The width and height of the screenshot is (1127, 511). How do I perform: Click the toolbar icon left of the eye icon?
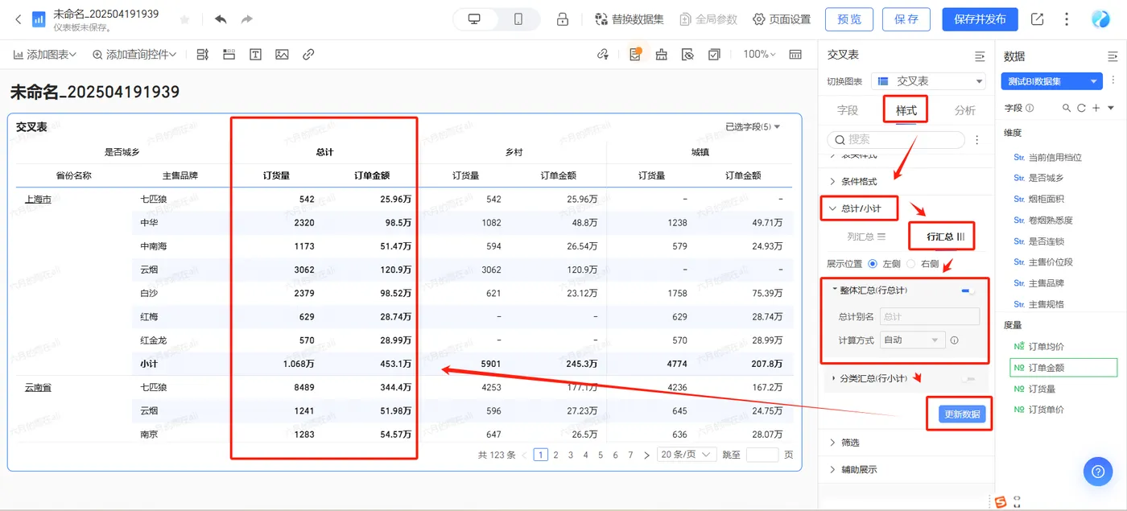(x=661, y=55)
